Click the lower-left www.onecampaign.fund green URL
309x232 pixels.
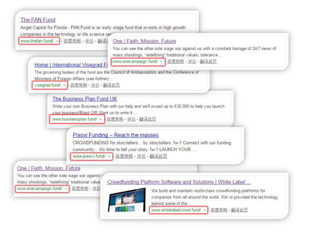point(40,189)
